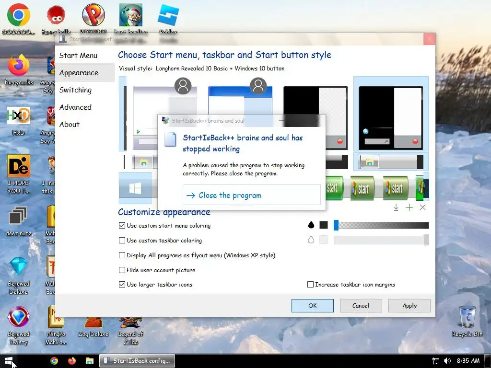Uncheck Use larger taskbar icons
Viewport: 491px width, 368px height.
pos(122,285)
